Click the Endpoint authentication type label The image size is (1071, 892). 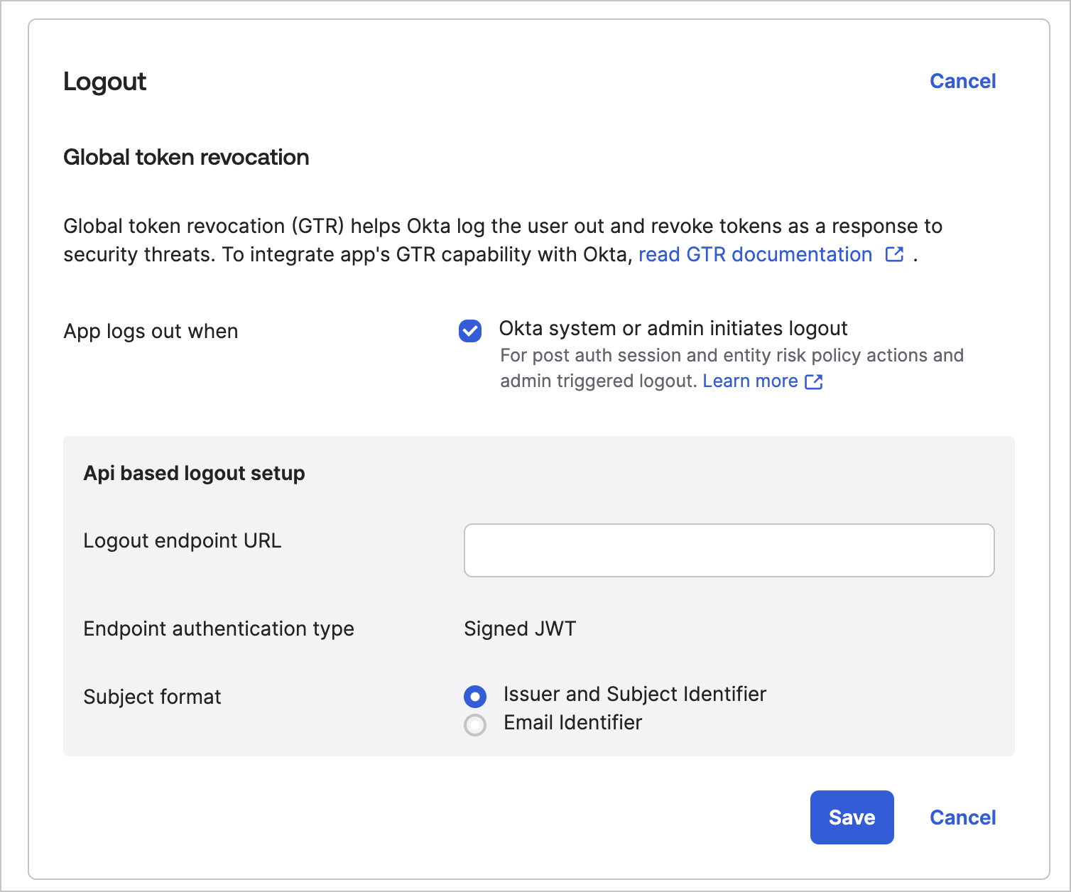[x=219, y=629]
